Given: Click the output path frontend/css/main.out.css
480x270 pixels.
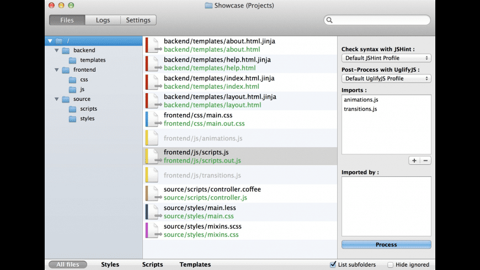Looking at the screenshot, I should (x=204, y=123).
